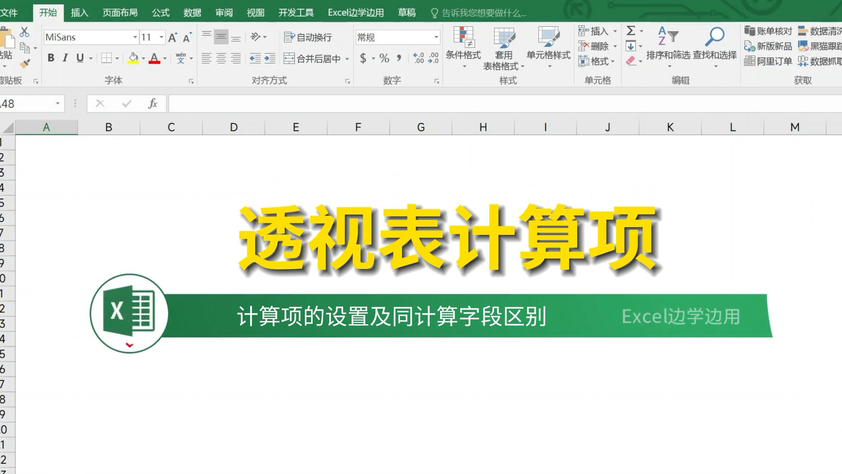This screenshot has height=474, width=842.
Task: Open the font name dropdown showing MiSans
Action: click(x=135, y=37)
